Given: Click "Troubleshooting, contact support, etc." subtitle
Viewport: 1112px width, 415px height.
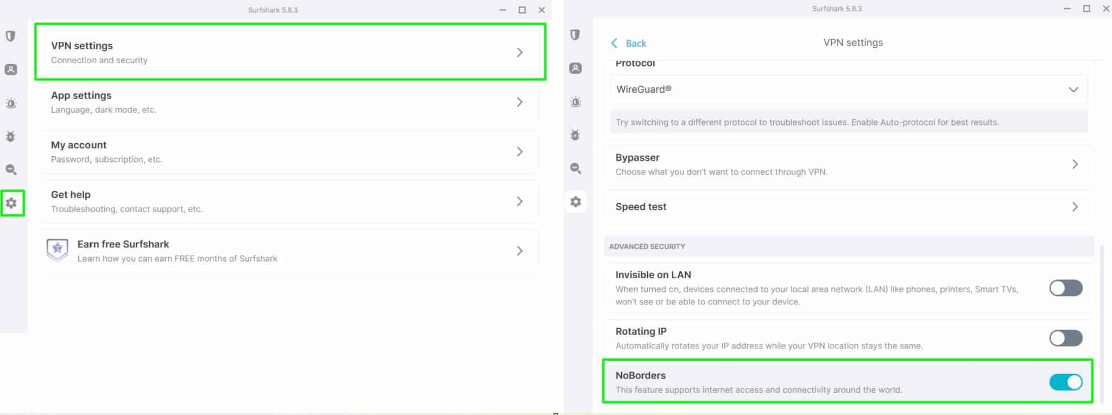Looking at the screenshot, I should click(x=127, y=209).
